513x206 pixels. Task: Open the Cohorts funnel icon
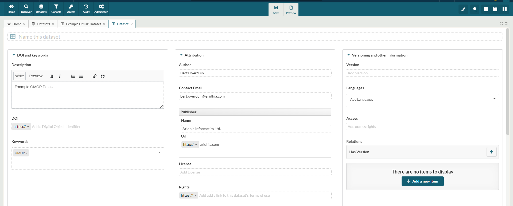56,9
